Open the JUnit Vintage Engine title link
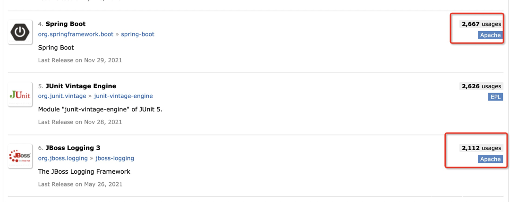510x202 pixels. 81,86
